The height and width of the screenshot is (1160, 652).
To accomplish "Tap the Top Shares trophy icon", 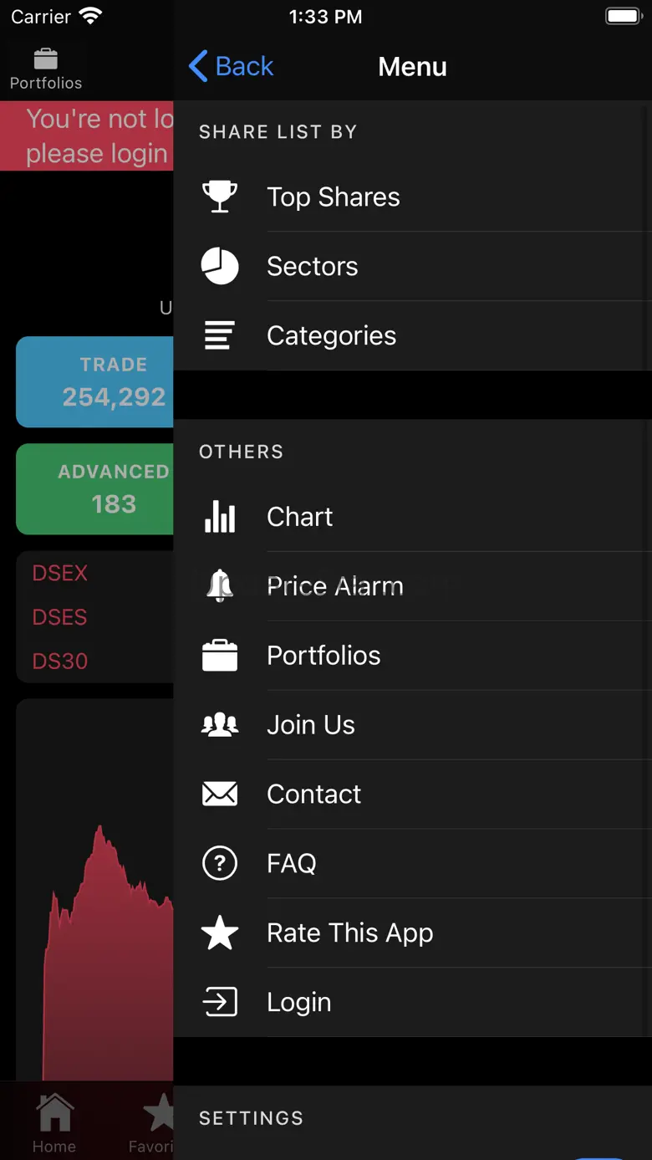I will click(x=220, y=197).
